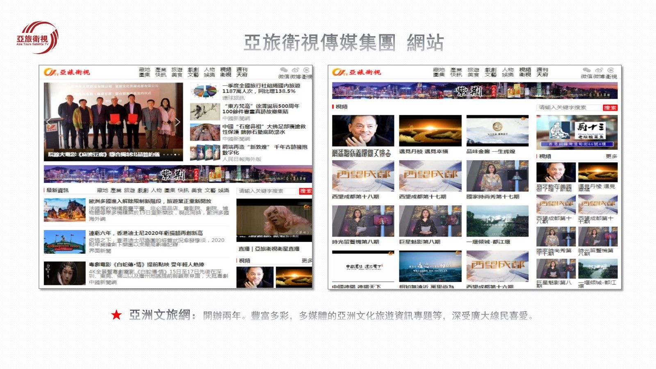Image resolution: width=656 pixels, height=369 pixels.
Task: Open article 粵劇電影《白蛇傳·情》提前點映
Action: (x=146, y=264)
